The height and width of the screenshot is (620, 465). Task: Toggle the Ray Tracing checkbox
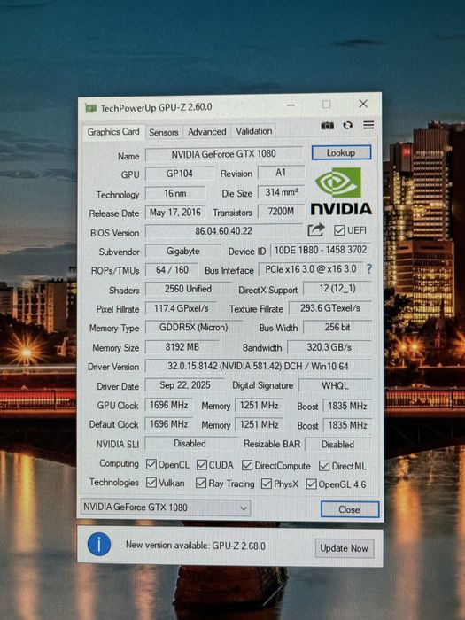(201, 483)
